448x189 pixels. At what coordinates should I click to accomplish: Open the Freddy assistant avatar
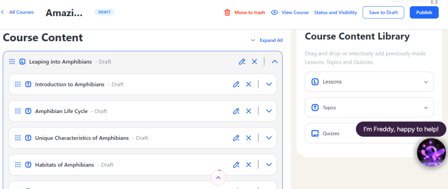click(430, 152)
